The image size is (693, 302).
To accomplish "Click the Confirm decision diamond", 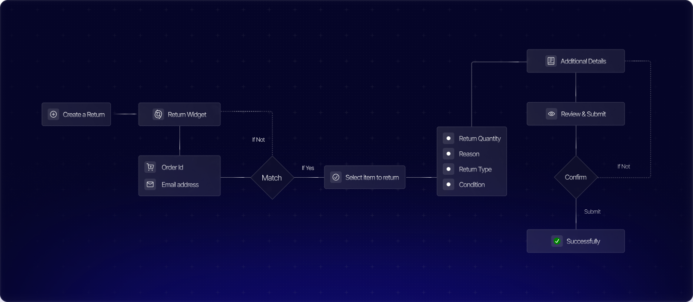I will 576,177.
